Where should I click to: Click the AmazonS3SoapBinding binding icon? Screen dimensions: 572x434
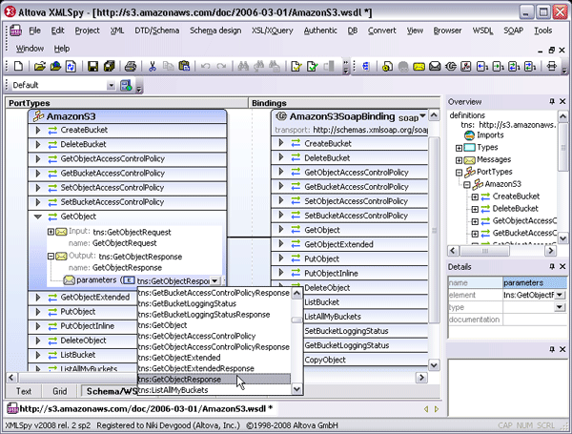(x=281, y=116)
